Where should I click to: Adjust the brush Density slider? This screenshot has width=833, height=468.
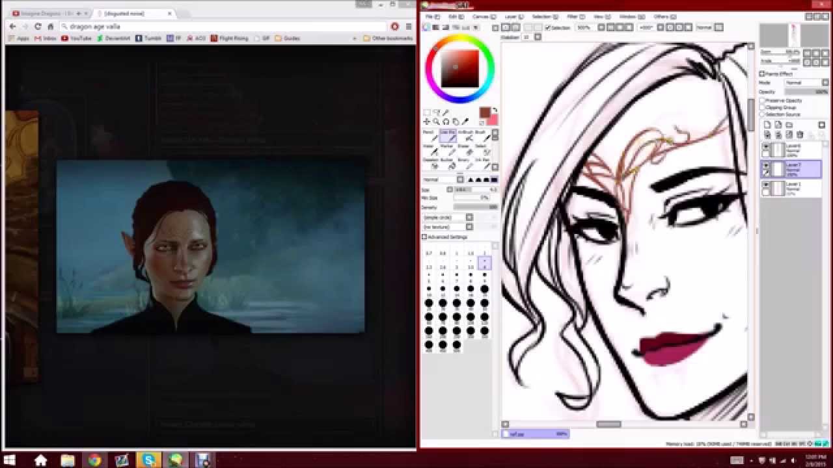click(475, 207)
